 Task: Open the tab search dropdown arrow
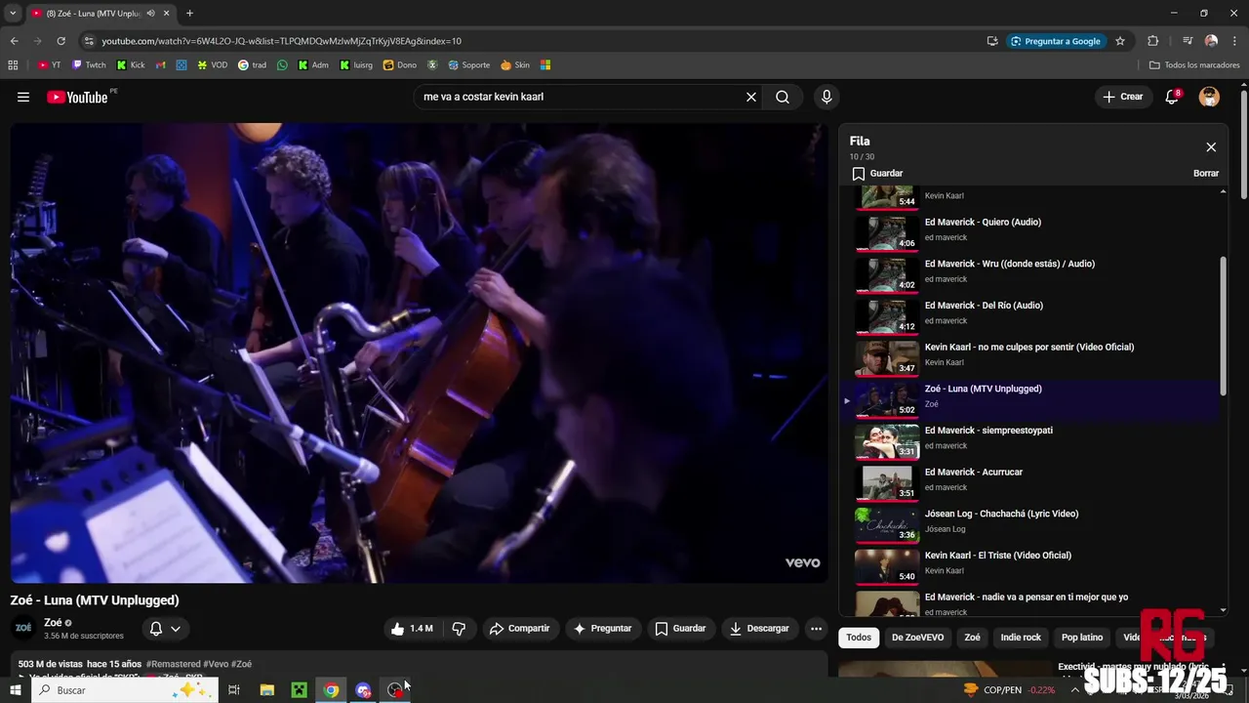coord(13,14)
